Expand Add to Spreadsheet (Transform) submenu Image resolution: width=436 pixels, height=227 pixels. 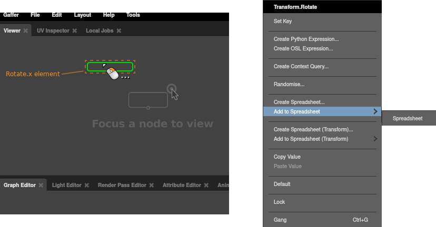pyautogui.click(x=375, y=139)
